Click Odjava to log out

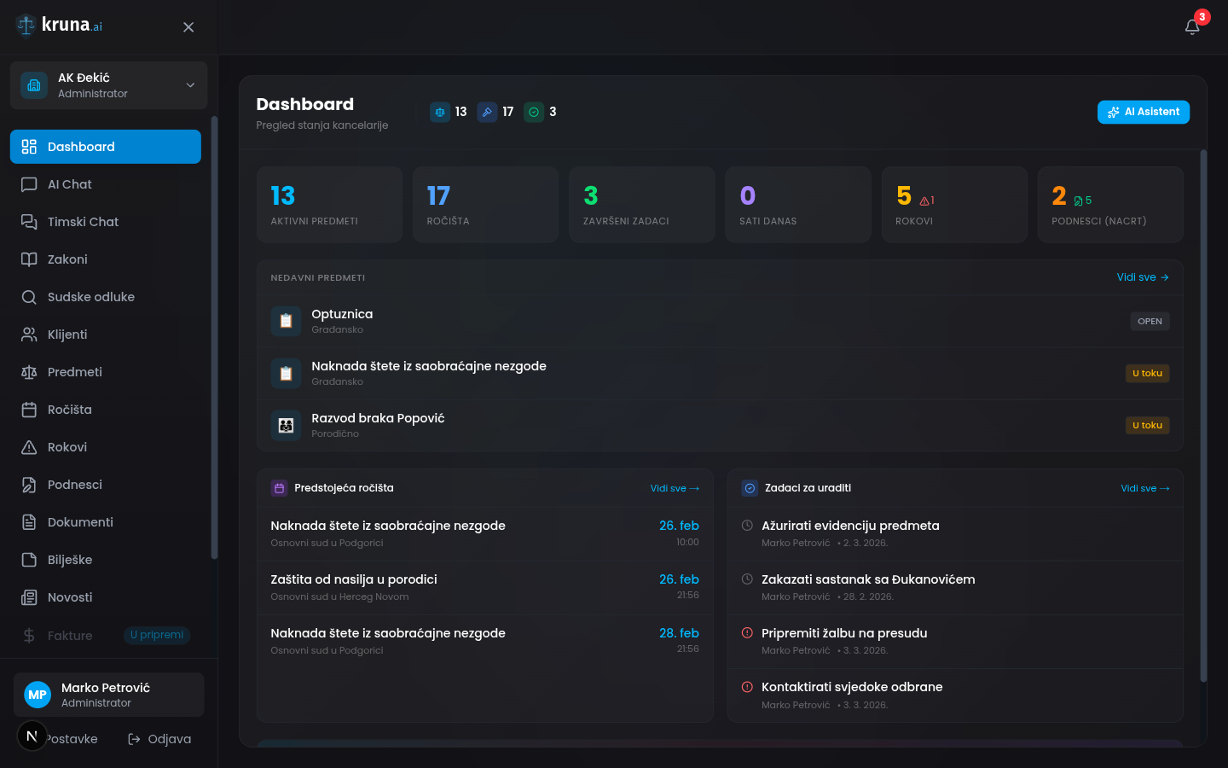[159, 739]
